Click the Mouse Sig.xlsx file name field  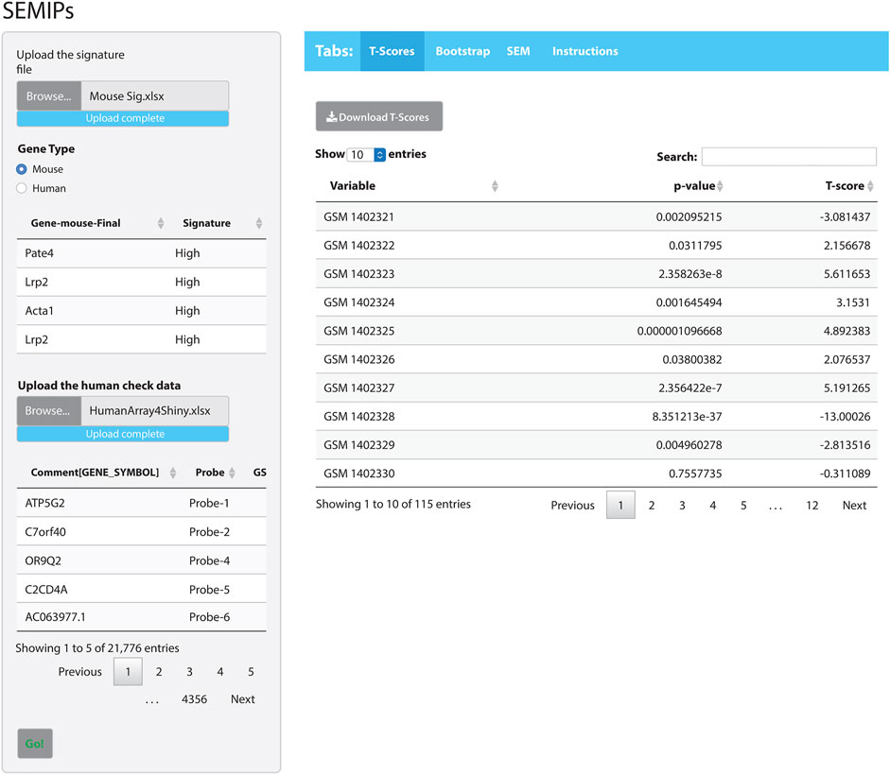155,95
